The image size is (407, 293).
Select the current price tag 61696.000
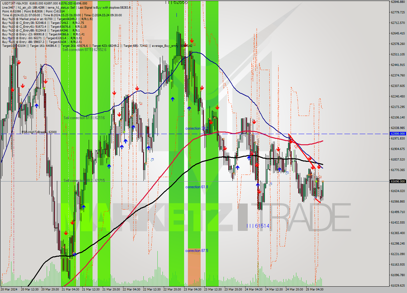(x=398, y=181)
